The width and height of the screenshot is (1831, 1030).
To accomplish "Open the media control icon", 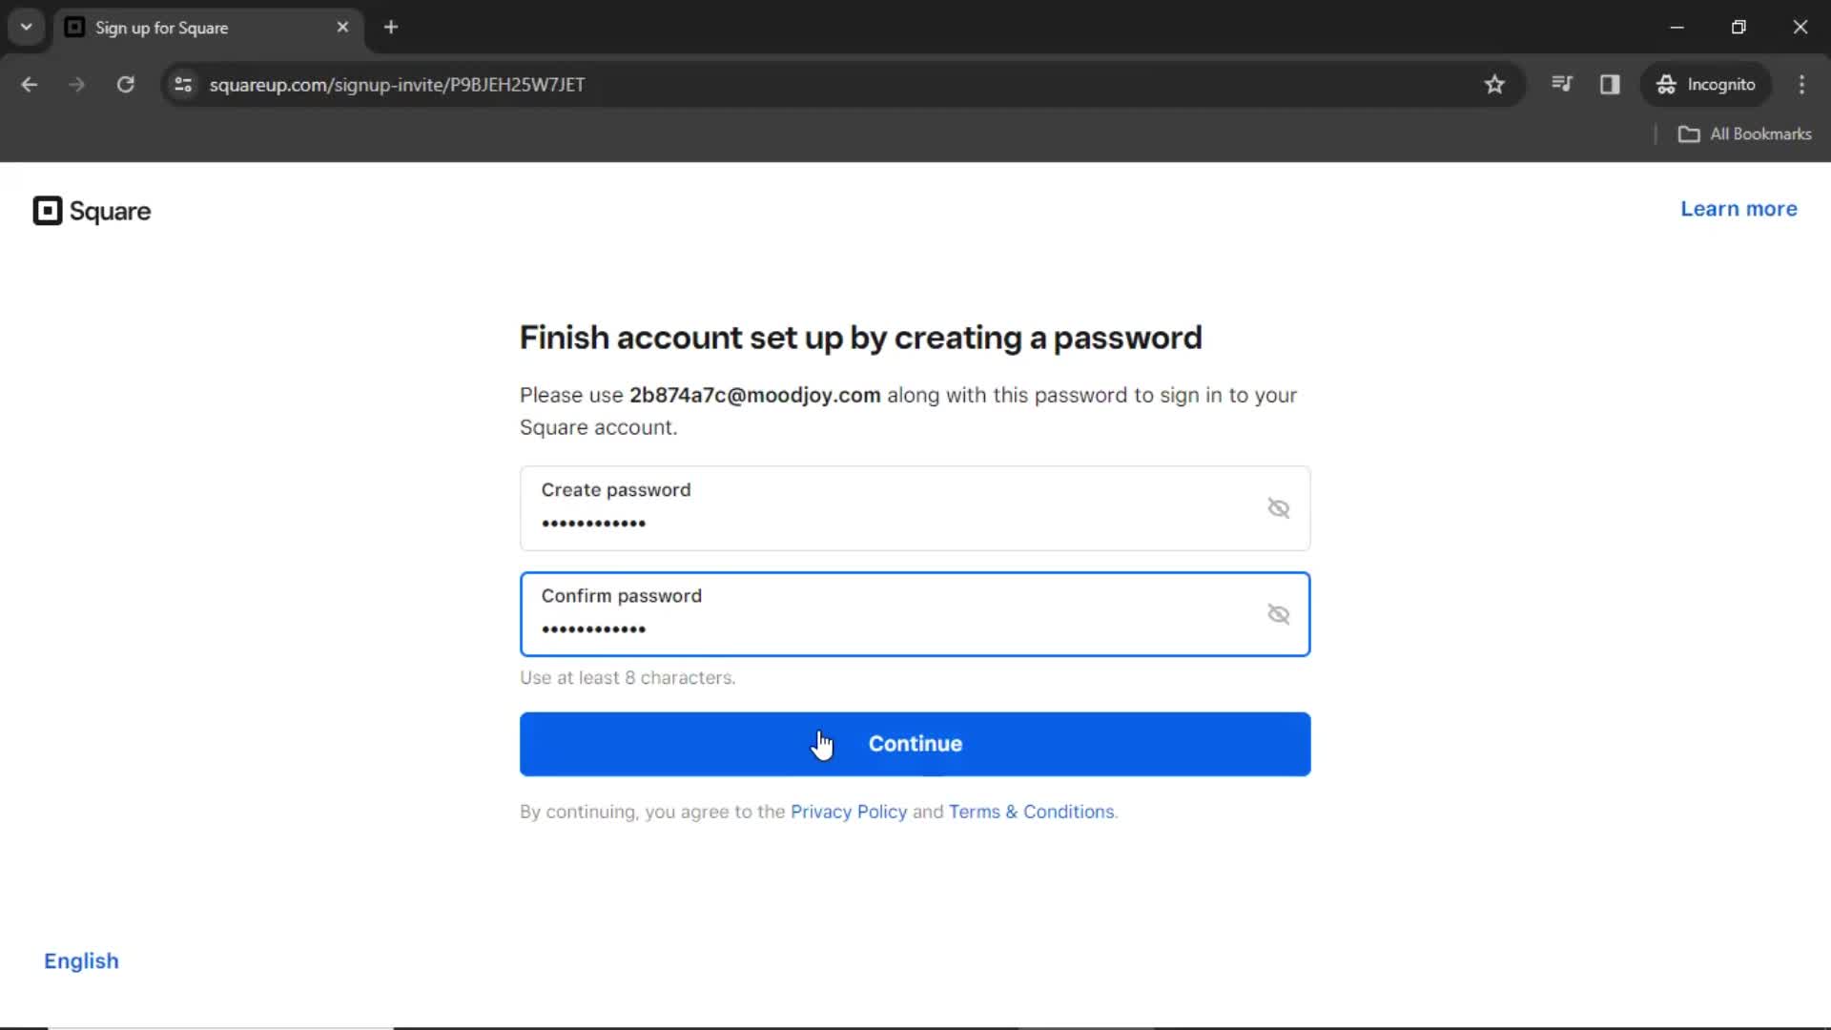I will pos(1561,84).
